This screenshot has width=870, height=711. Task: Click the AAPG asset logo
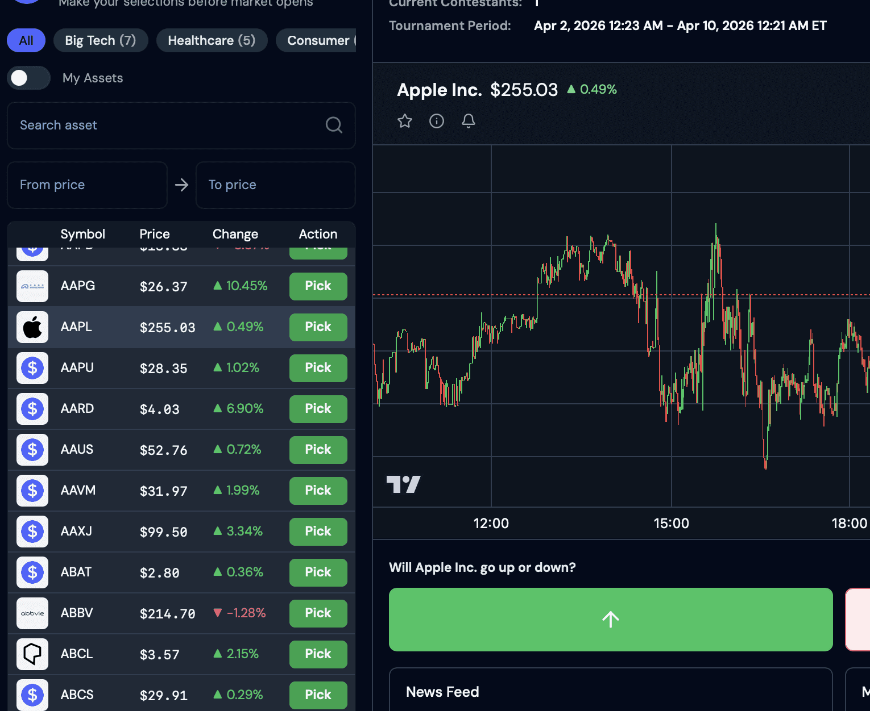pyautogui.click(x=32, y=286)
